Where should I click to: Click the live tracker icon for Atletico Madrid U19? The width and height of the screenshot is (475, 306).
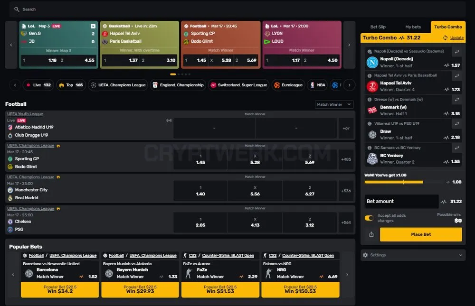[169, 121]
